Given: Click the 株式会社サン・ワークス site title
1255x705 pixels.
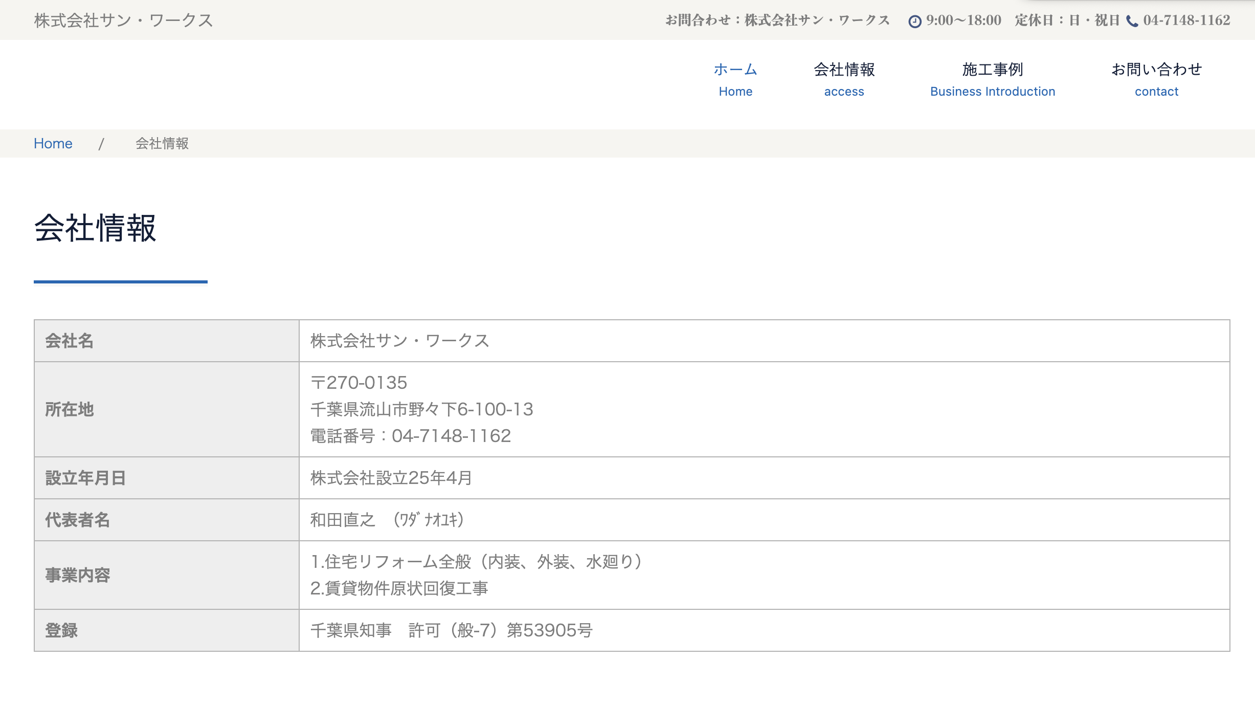Looking at the screenshot, I should pos(123,20).
